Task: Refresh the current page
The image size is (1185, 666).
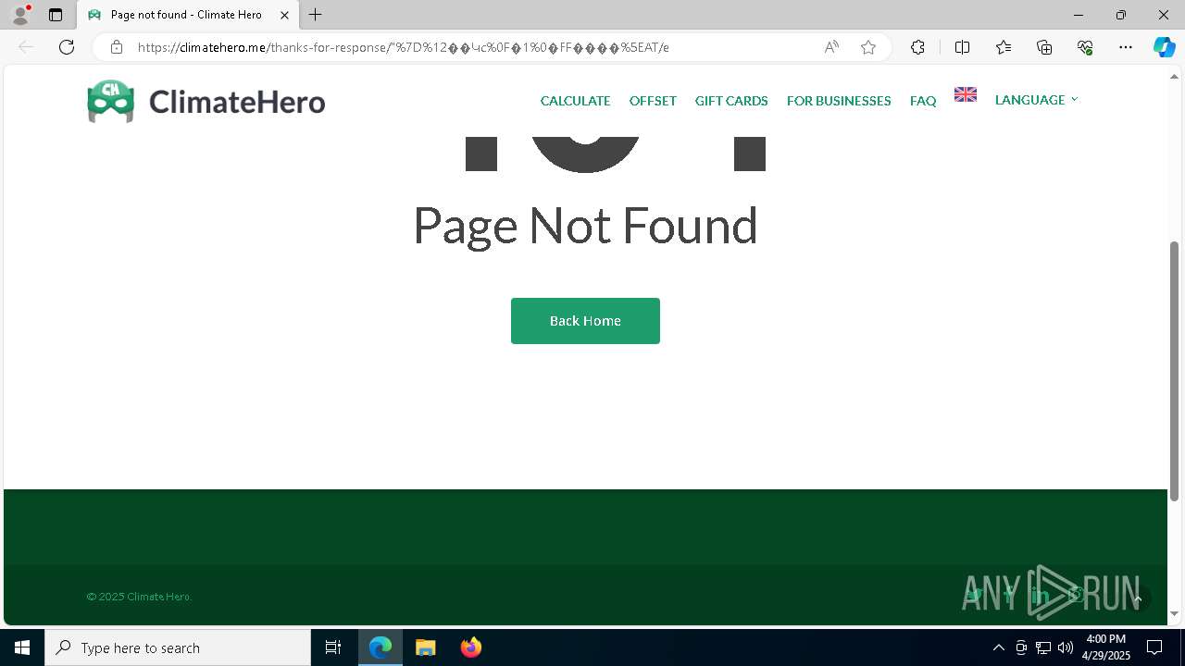Action: pos(67,47)
